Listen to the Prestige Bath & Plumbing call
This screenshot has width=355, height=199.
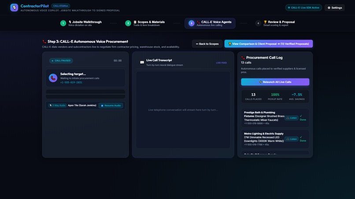(x=292, y=118)
